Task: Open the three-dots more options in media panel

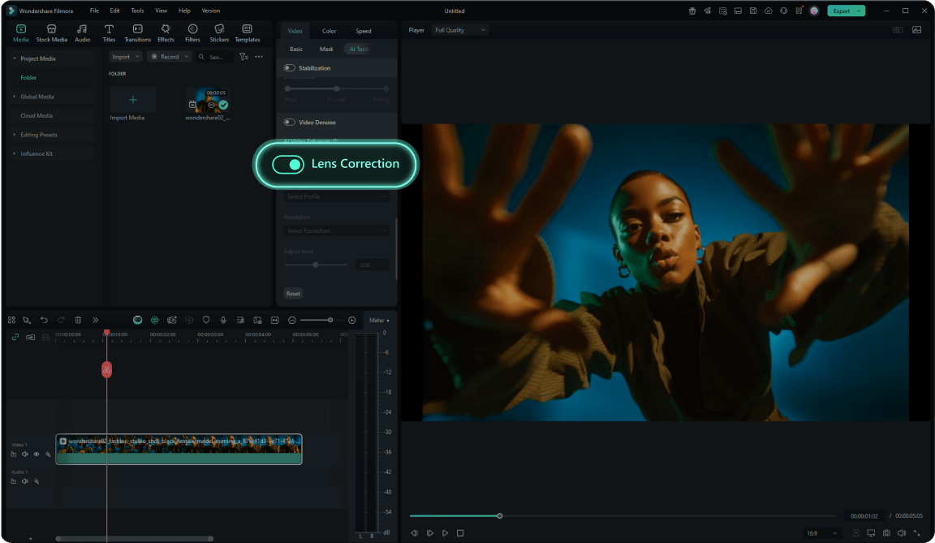Action: 259,57
